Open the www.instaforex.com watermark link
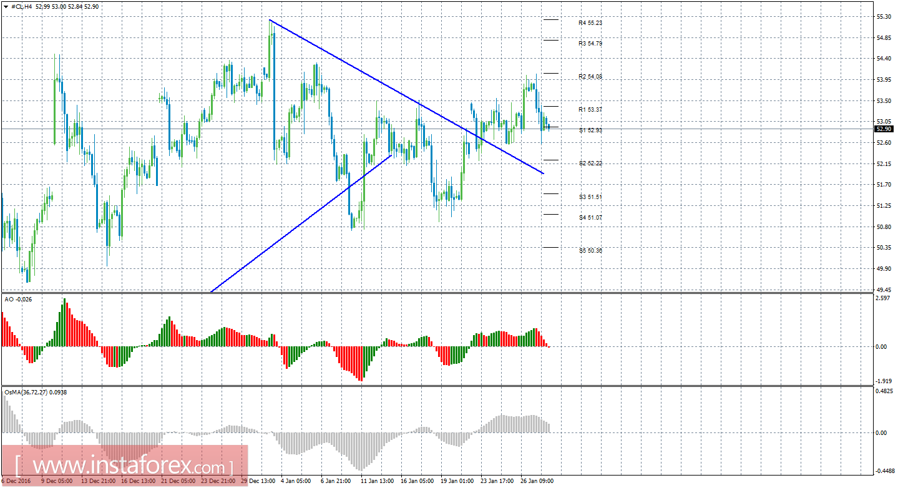 coord(124,466)
